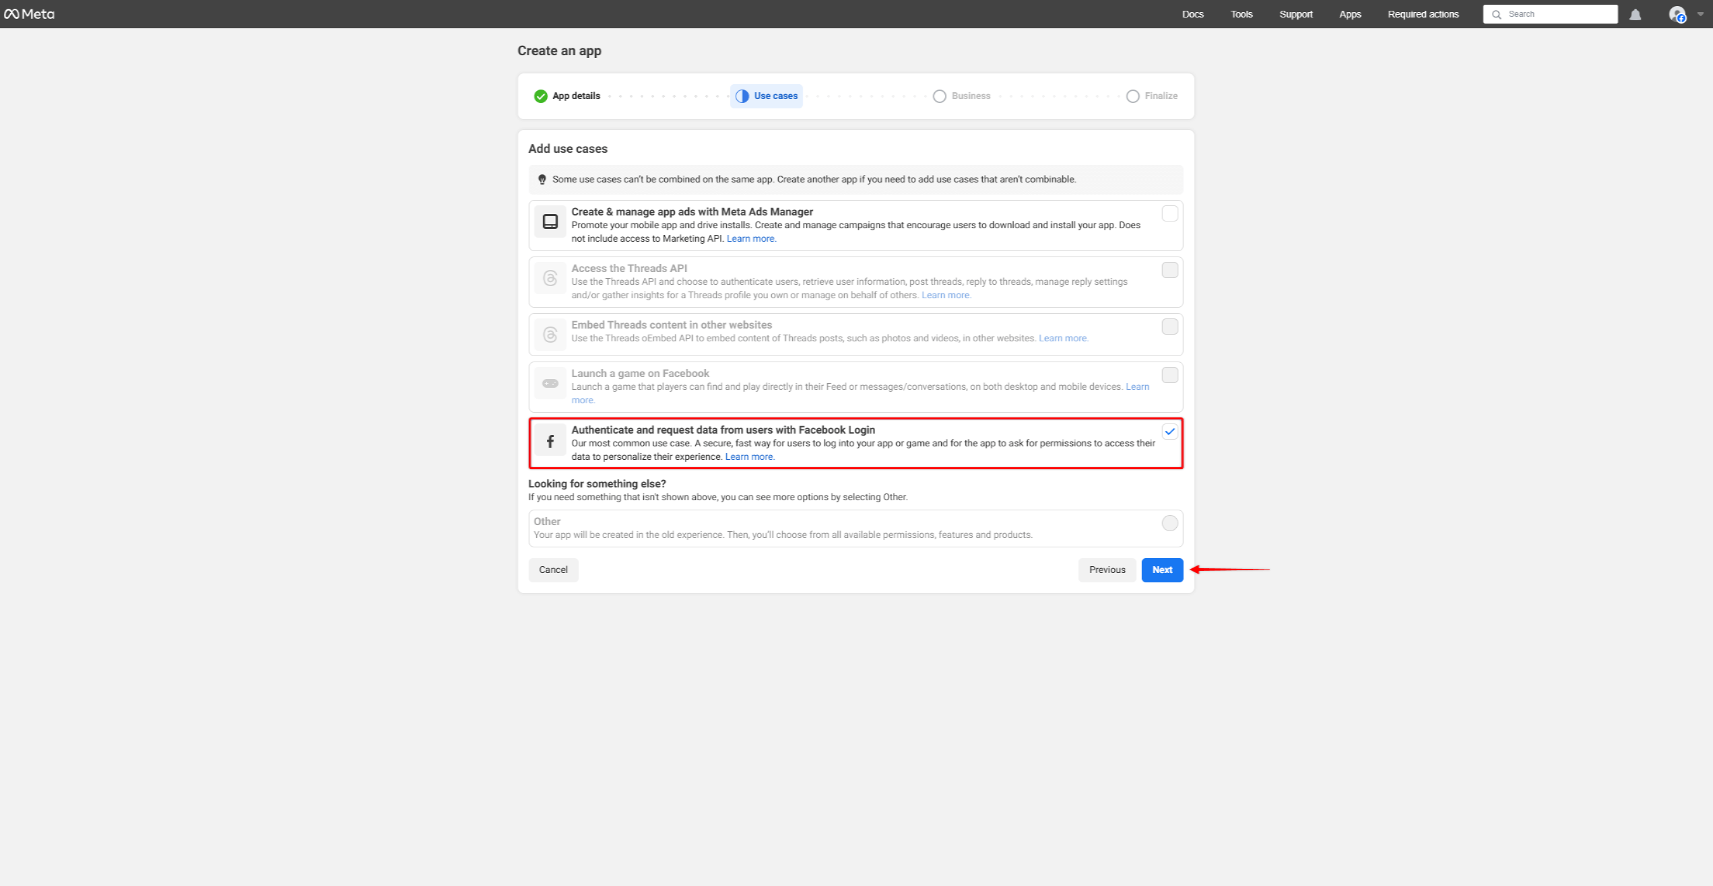The width and height of the screenshot is (1713, 886).
Task: Open the notifications bell icon
Action: 1635,14
